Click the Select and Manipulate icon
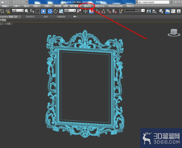 tap(85, 11)
